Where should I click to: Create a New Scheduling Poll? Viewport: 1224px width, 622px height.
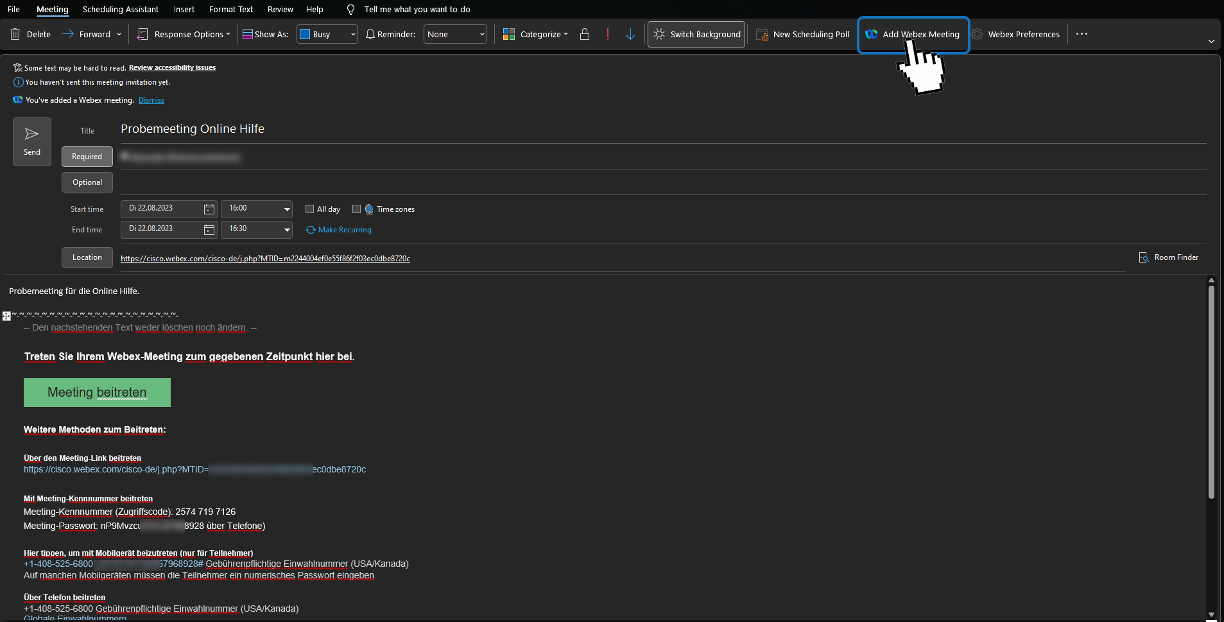tap(803, 35)
